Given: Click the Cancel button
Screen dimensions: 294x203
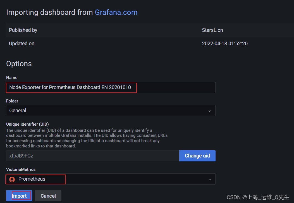Looking at the screenshot, I should (x=48, y=196).
